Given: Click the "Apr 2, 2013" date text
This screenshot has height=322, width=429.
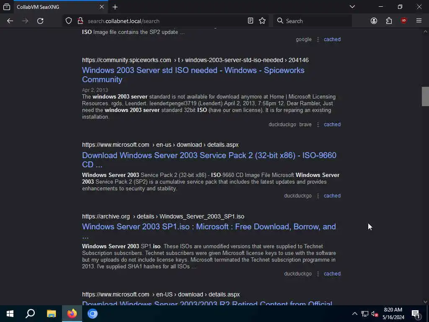Looking at the screenshot, I should [95, 90].
